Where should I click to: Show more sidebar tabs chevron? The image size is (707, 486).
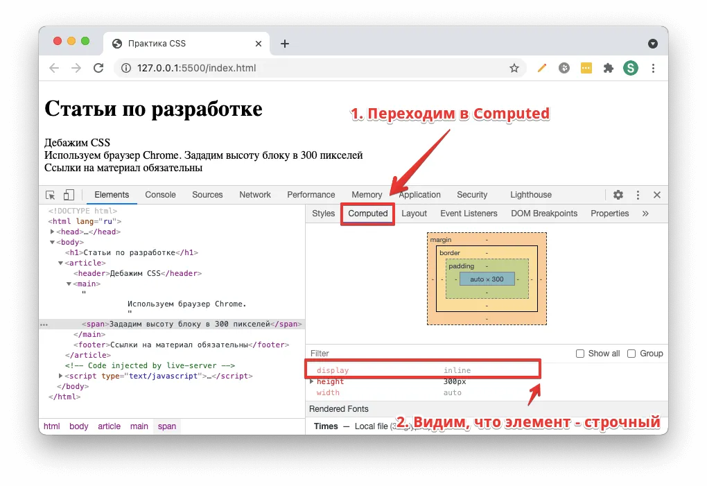click(x=645, y=214)
